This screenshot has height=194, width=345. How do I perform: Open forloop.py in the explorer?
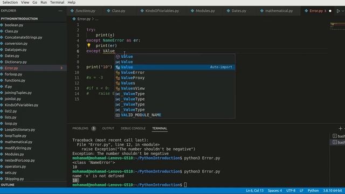[13, 74]
